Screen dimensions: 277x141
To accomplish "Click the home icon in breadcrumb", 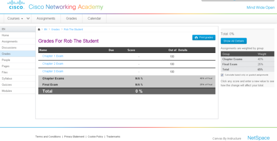I will [x=39, y=30].
